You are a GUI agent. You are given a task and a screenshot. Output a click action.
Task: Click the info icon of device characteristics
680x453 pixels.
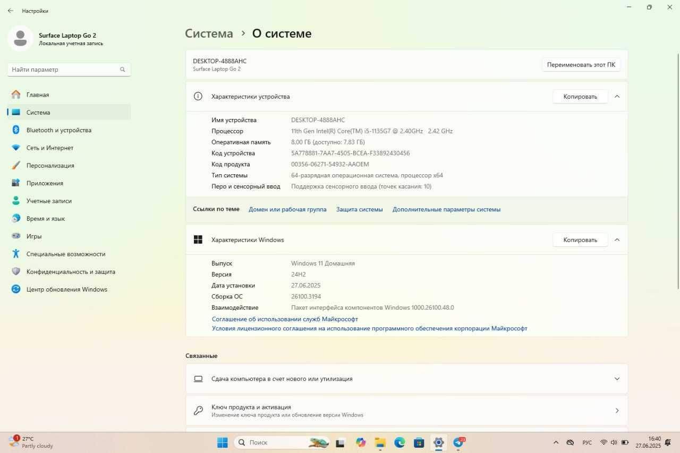198,97
